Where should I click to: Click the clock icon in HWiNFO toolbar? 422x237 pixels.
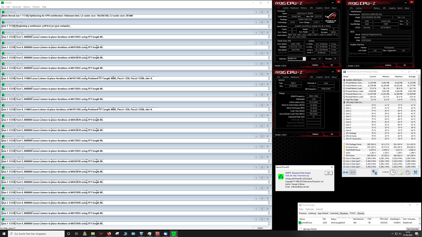[393, 172]
